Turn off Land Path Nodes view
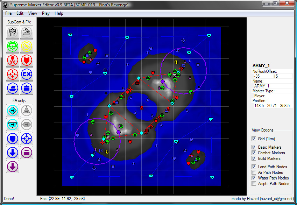Viewport: 297px width, 205px height. (254, 167)
